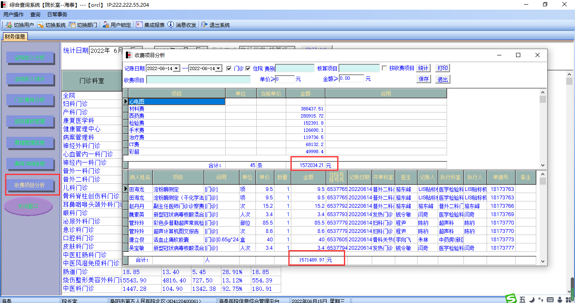The image size is (575, 303).
Task: Click the upper grid scrollbar up arrow
Action: coord(543,92)
